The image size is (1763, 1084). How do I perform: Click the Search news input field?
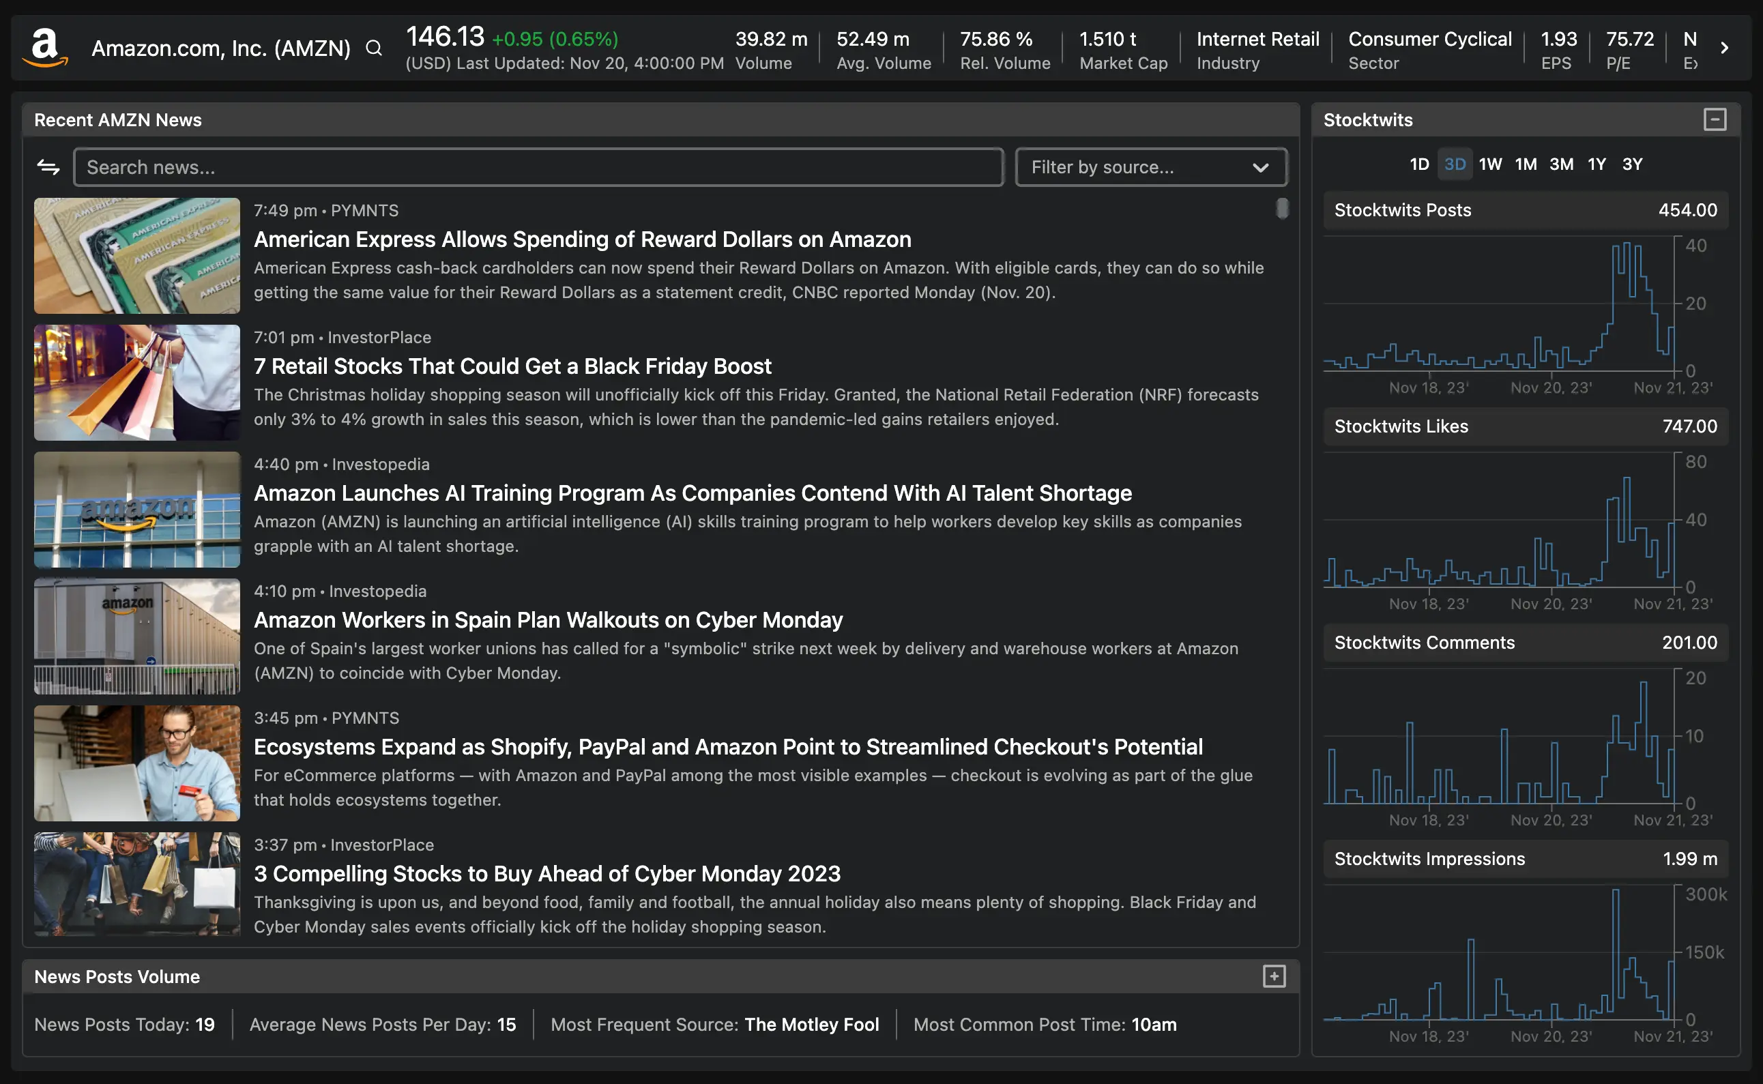(538, 166)
